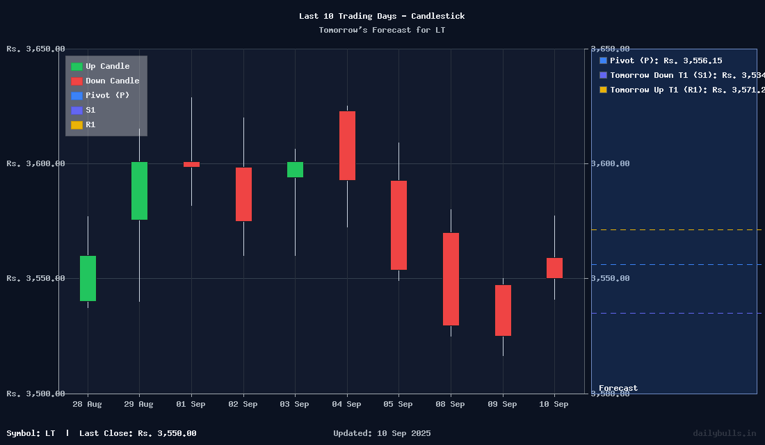Click the 08 Sep x-axis date label
The height and width of the screenshot is (445, 765).
click(x=451, y=404)
